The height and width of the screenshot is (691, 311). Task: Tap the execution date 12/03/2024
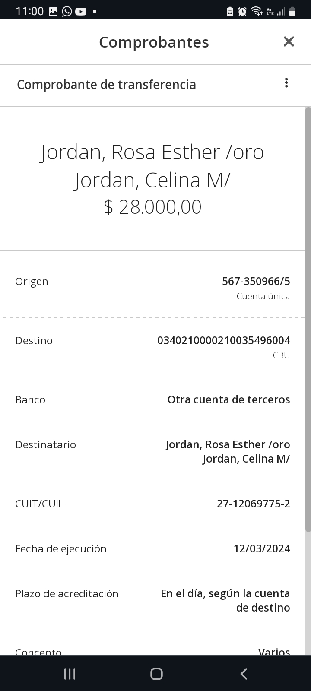[x=262, y=548]
